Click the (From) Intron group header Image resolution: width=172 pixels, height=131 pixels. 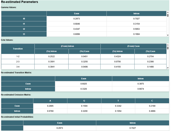tap(67, 46)
